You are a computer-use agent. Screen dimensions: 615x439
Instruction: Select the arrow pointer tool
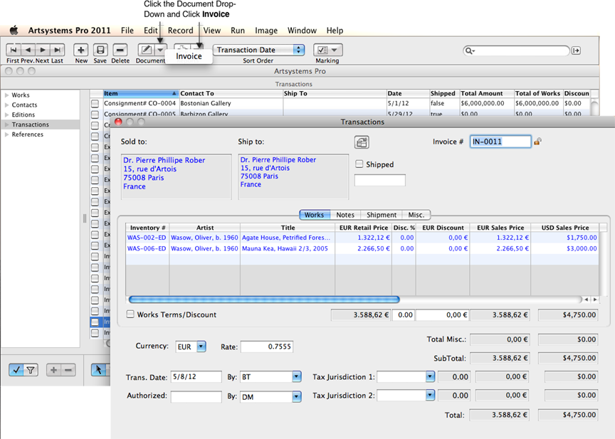point(98,369)
